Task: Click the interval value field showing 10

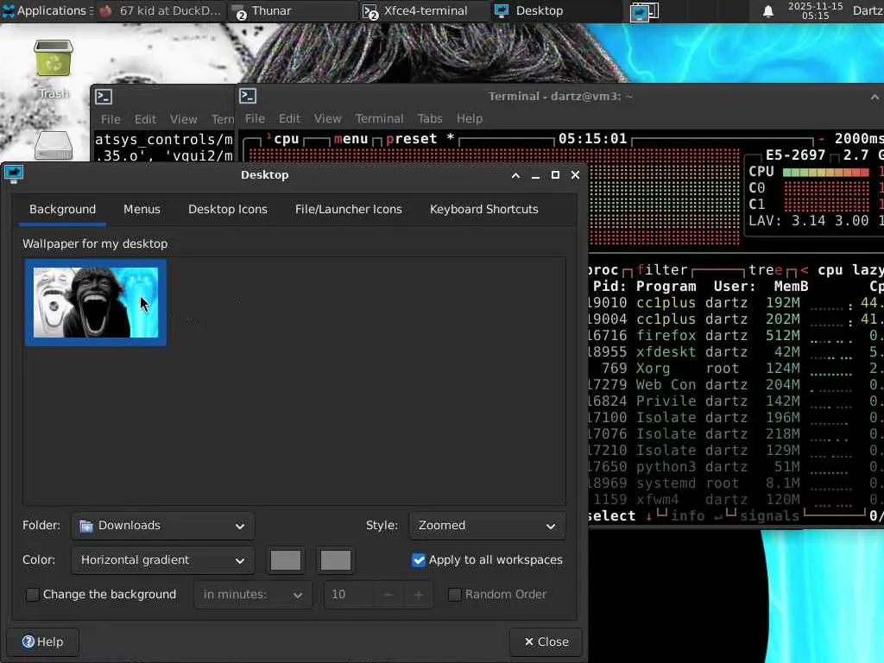Action: [349, 594]
